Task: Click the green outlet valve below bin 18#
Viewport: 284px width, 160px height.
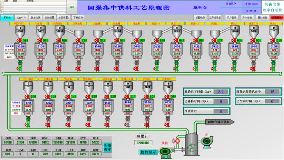Action: point(195,69)
